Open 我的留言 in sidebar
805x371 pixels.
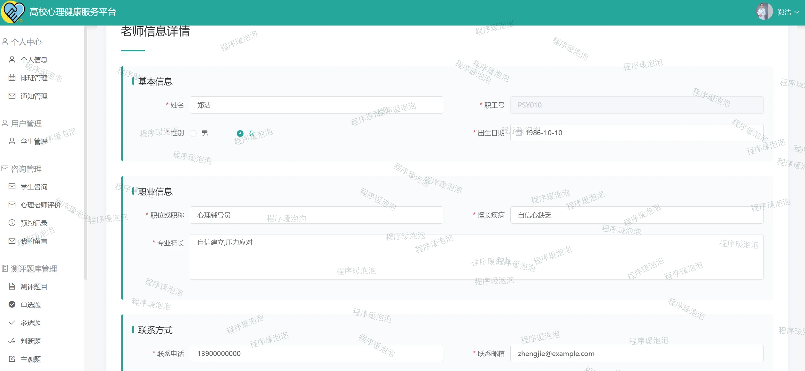(x=34, y=241)
